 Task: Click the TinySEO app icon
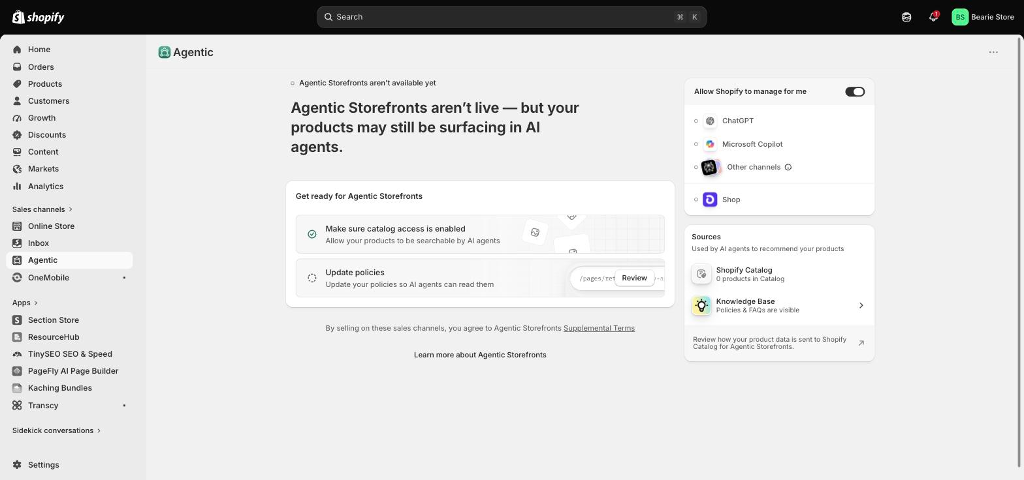point(17,354)
